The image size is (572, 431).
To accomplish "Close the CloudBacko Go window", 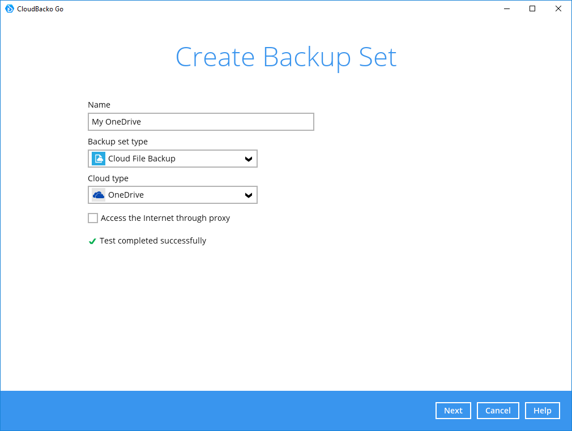I will [558, 8].
